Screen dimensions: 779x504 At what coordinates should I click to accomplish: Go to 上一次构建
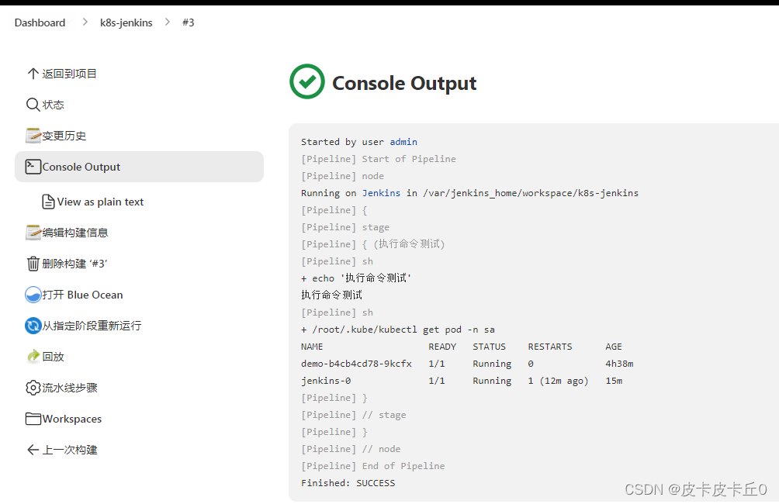tap(70, 450)
